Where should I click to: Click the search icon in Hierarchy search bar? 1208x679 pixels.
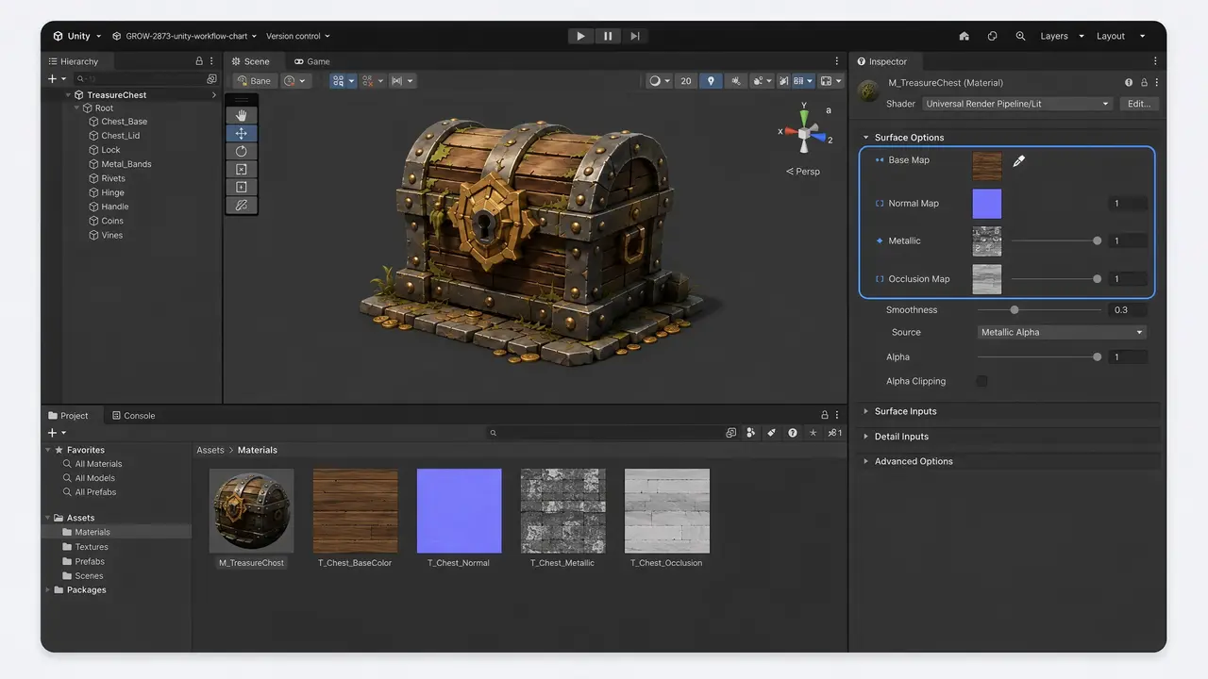(x=81, y=79)
